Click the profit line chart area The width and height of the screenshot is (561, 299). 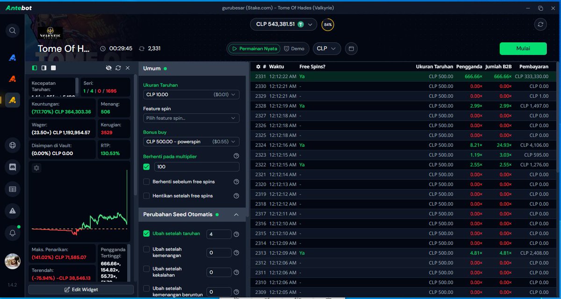[x=79, y=201]
